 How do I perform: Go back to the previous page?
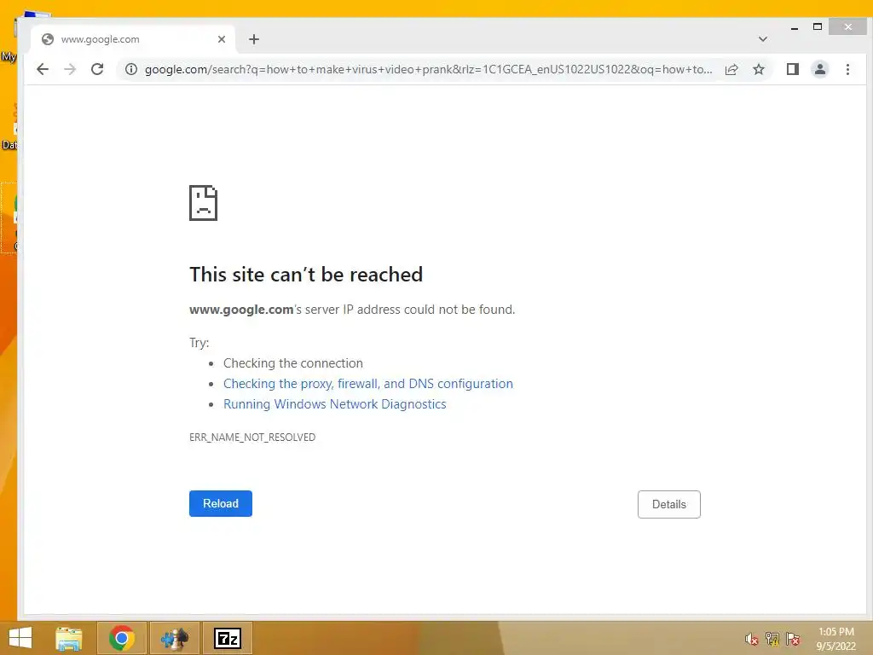tap(43, 69)
